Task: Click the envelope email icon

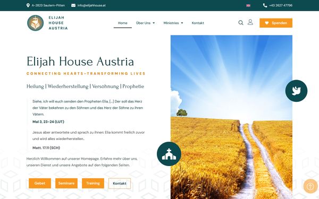Action: [73, 5]
